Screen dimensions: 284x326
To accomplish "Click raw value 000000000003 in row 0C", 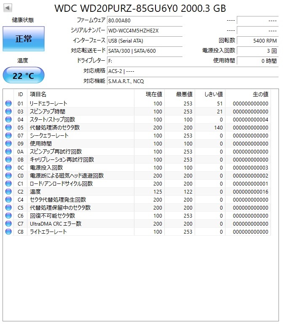I will tap(251, 167).
